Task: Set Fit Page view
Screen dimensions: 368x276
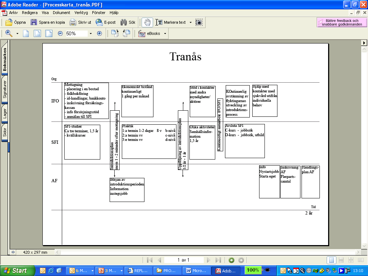Action: pos(37,33)
